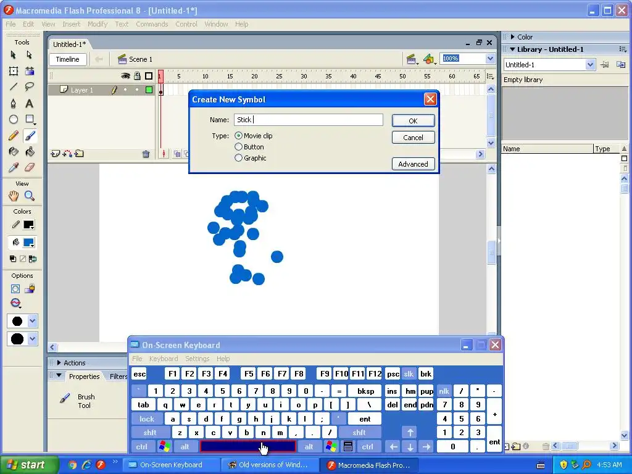Select the Free Transform tool

coord(14,71)
